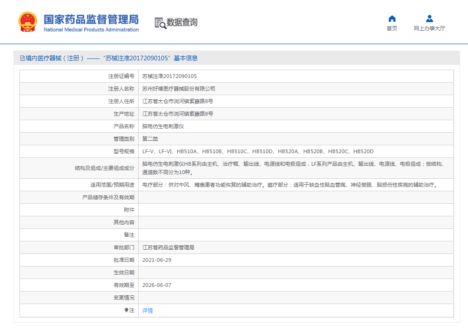The height and width of the screenshot is (331, 468).
Task: Click the document icon before 境内医疗器械
Action: point(22,58)
